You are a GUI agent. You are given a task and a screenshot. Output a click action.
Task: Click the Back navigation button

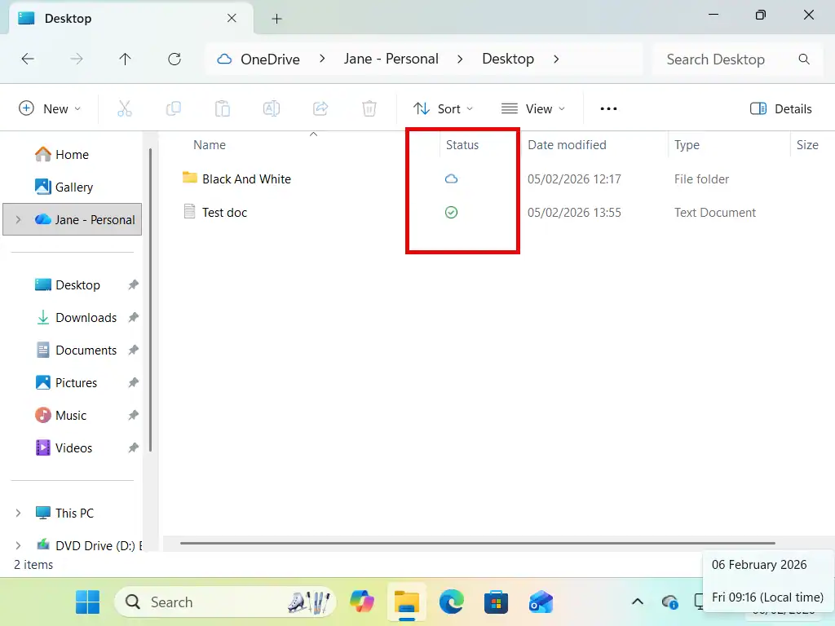(x=27, y=59)
